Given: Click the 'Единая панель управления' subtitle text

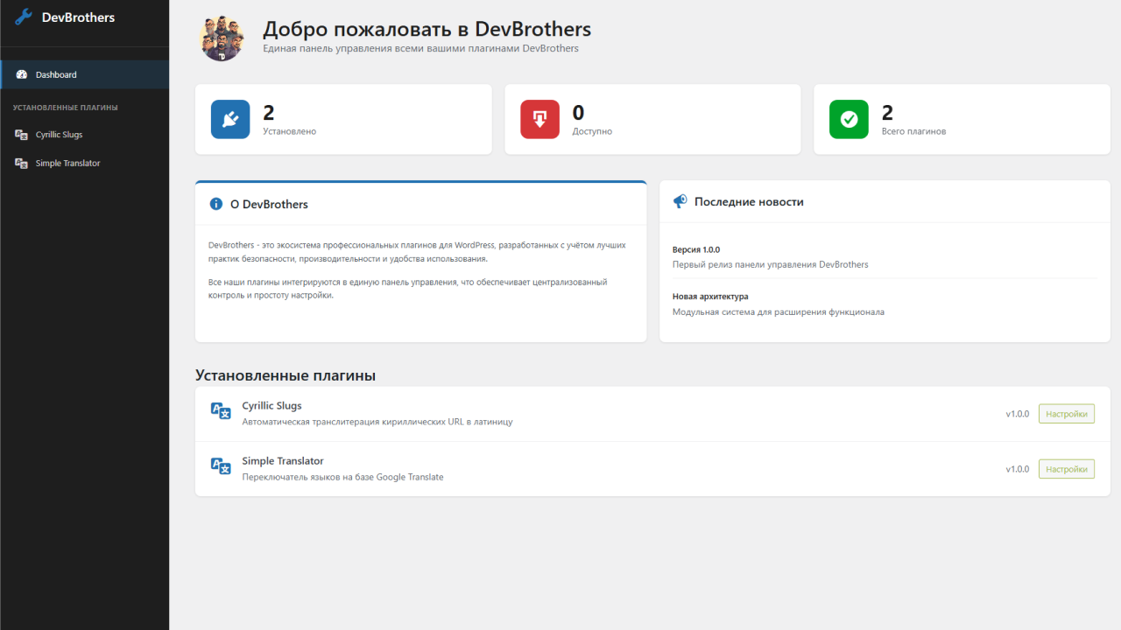Looking at the screenshot, I should (421, 49).
